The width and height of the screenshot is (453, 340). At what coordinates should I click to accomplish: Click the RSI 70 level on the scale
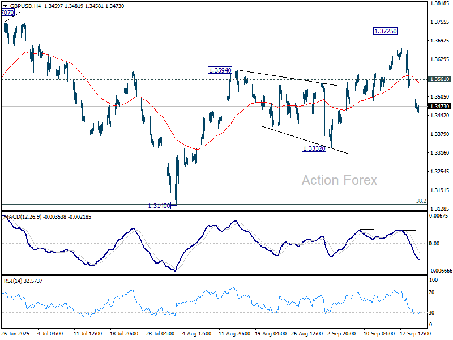[433, 292]
